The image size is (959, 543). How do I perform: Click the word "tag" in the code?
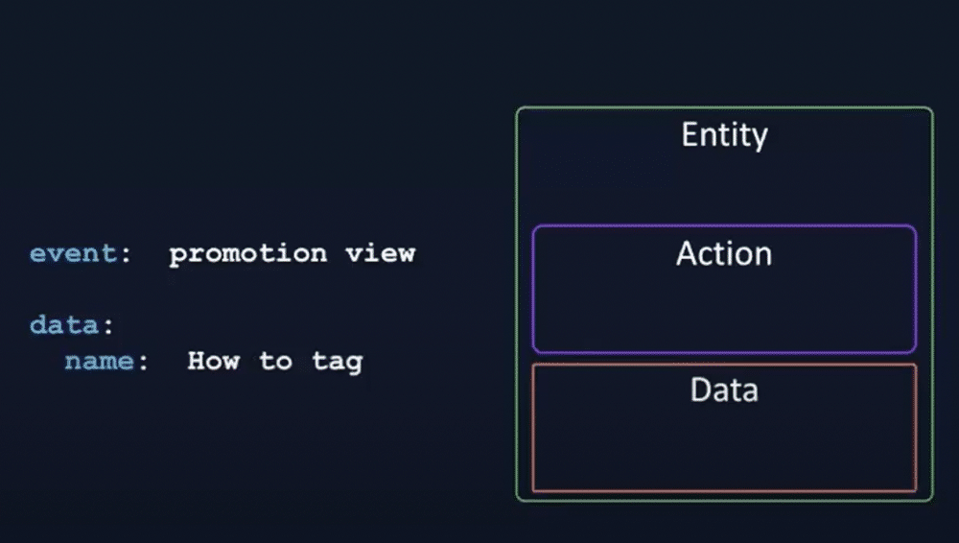(x=337, y=362)
